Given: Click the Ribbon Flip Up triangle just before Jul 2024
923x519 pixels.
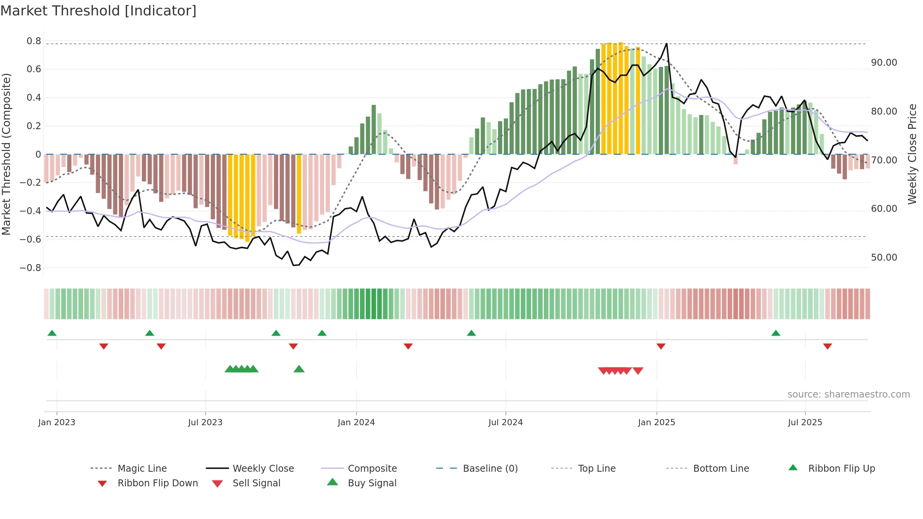Looking at the screenshot, I should pos(471,333).
